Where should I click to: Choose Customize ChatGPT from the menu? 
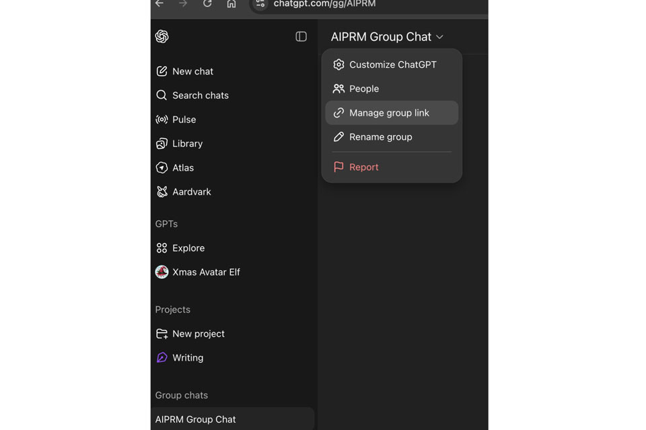tap(392, 64)
